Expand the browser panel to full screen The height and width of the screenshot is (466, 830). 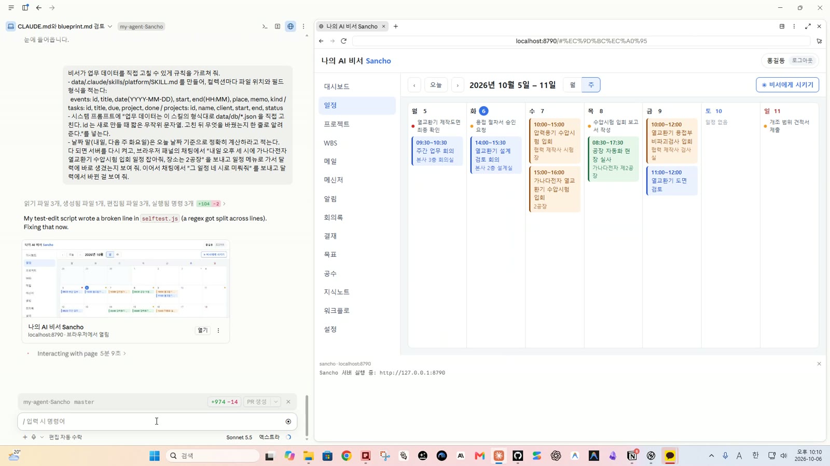coord(808,26)
